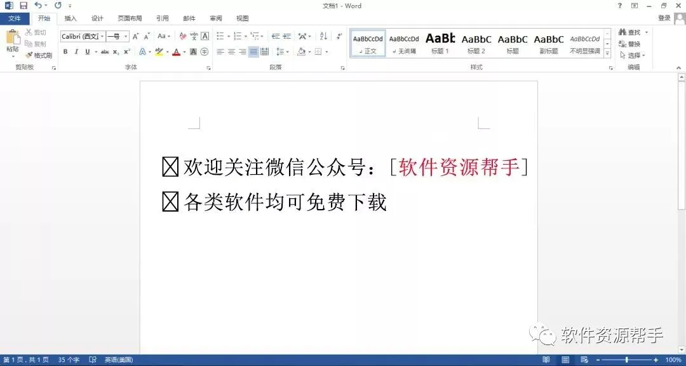
Task: Click the Superscript x² icon
Action: [127, 52]
